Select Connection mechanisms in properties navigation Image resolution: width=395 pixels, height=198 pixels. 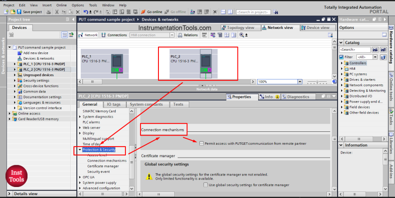(x=107, y=160)
